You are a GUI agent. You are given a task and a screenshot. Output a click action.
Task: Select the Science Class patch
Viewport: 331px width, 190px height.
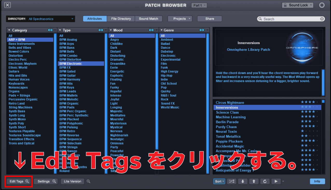pos(227,112)
